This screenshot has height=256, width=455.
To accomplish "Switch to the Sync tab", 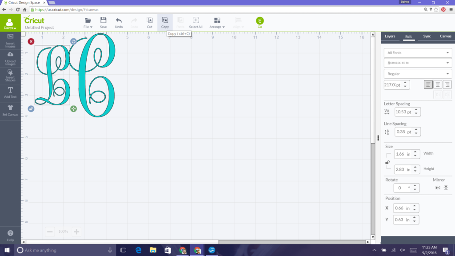I will (x=427, y=36).
